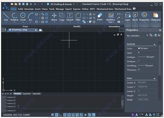Switch to the Manage ribbon tab

60,9
